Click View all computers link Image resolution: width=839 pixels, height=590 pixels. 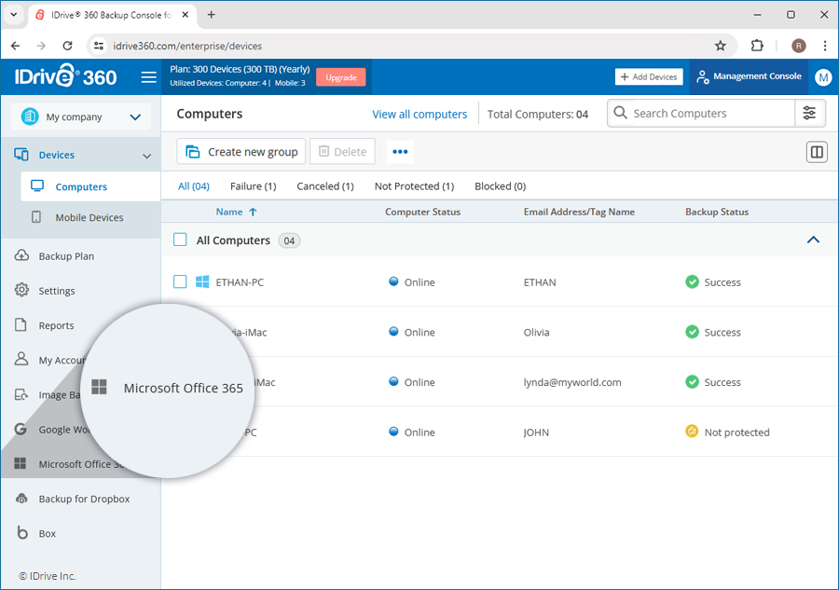(x=419, y=114)
